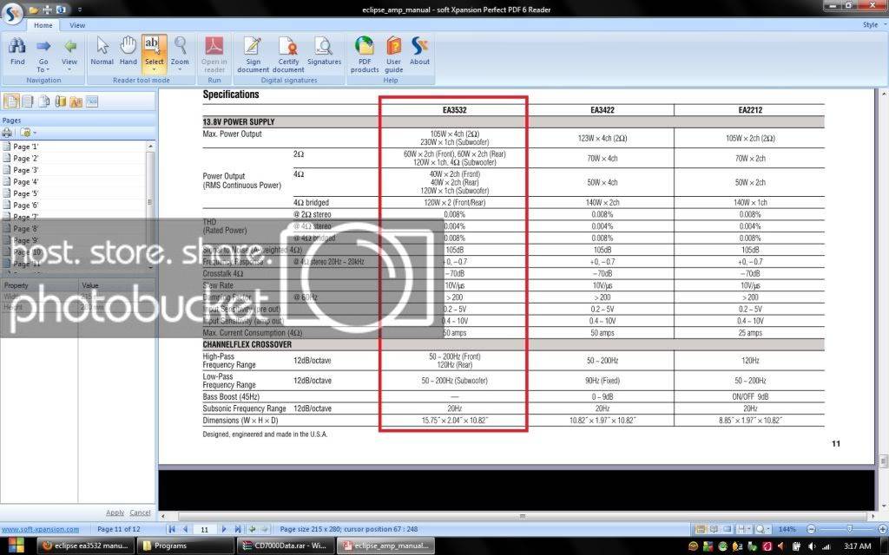This screenshot has width=889, height=555.
Task: Open Page '6' in Pages list
Action: click(25, 205)
